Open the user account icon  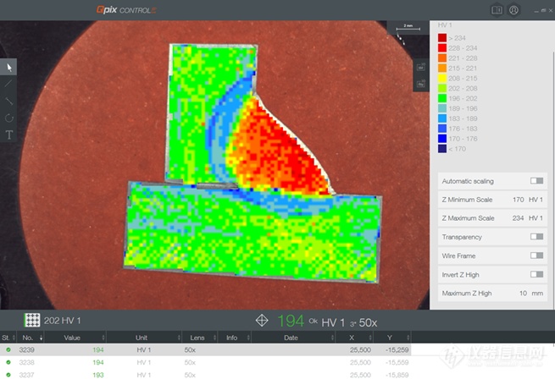click(513, 10)
